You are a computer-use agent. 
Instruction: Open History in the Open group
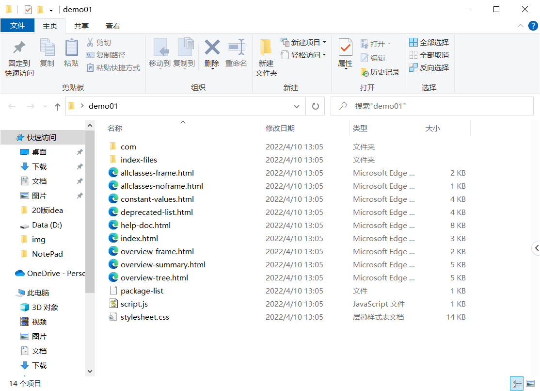380,72
